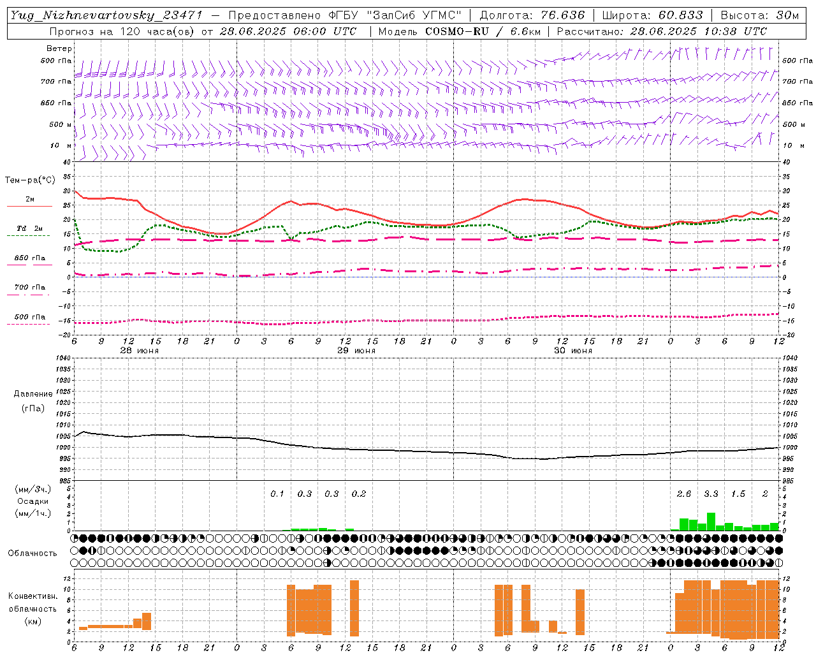Click the Высота: 30м header value
816x653 pixels.
click(759, 15)
